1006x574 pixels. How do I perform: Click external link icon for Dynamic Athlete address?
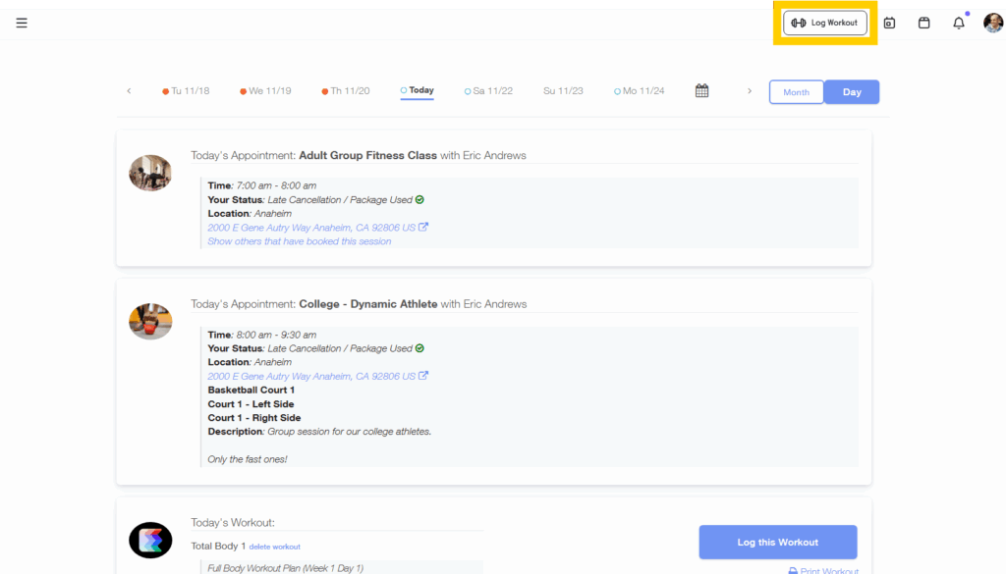[x=423, y=376]
